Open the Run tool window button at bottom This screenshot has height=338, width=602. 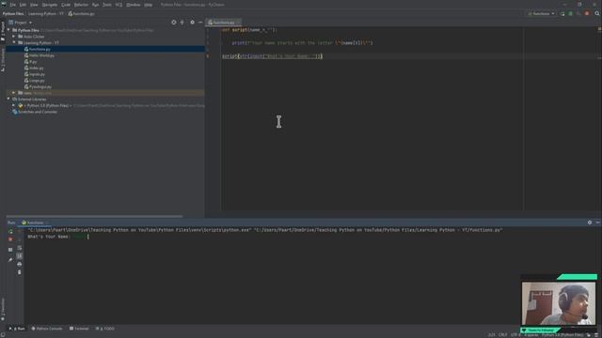coord(17,329)
